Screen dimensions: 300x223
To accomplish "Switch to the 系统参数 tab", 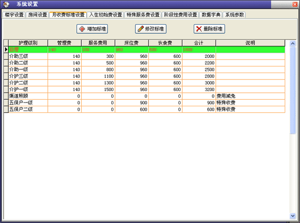I will click(234, 15).
